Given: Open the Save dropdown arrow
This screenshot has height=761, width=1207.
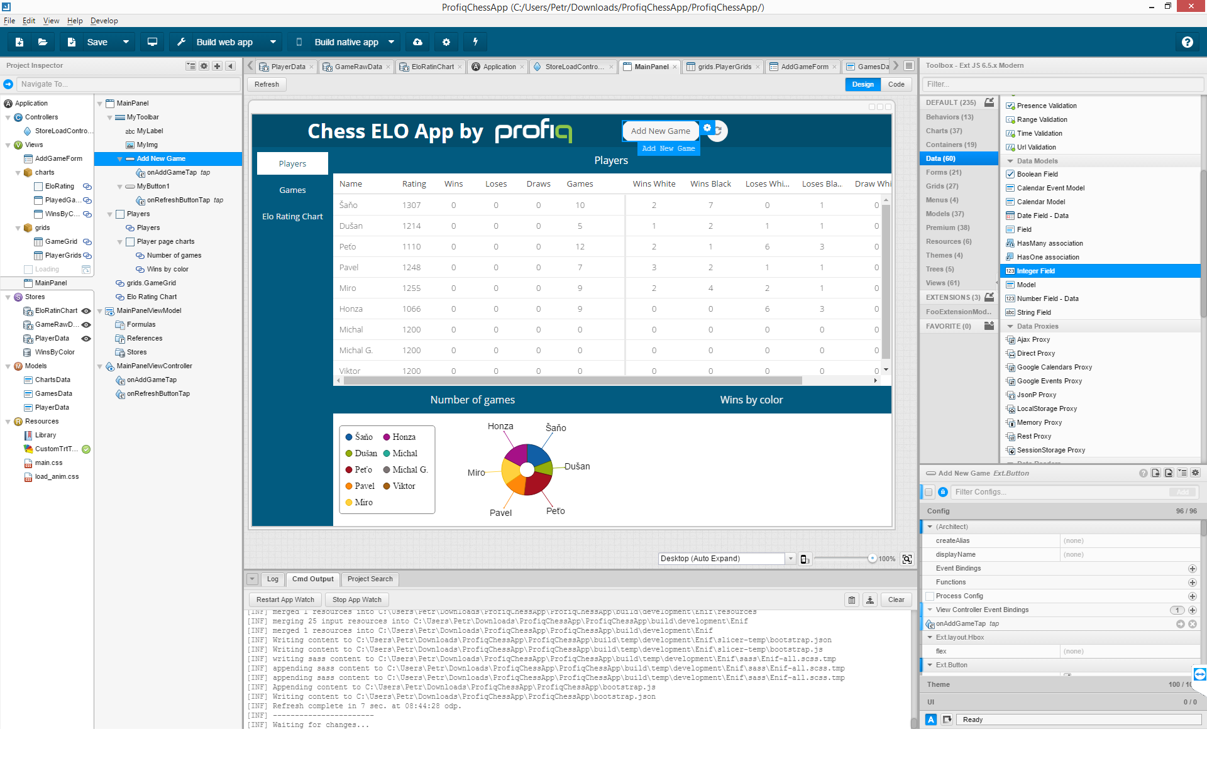Looking at the screenshot, I should pyautogui.click(x=126, y=42).
